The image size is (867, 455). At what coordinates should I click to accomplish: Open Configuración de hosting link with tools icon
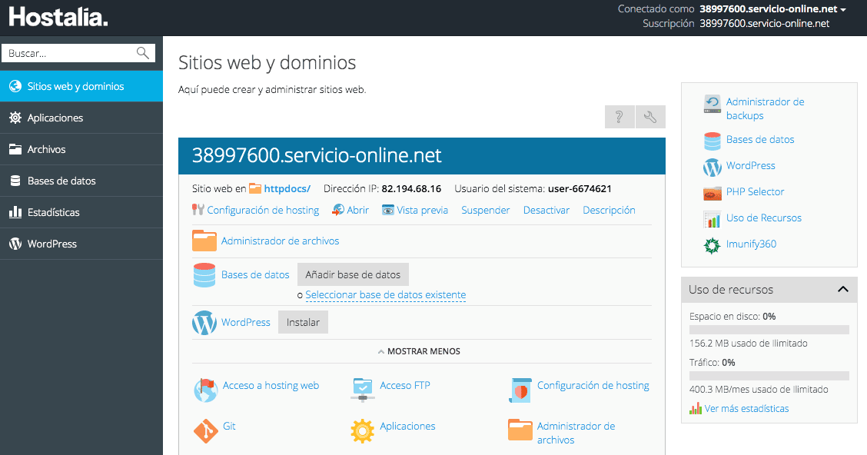point(263,210)
